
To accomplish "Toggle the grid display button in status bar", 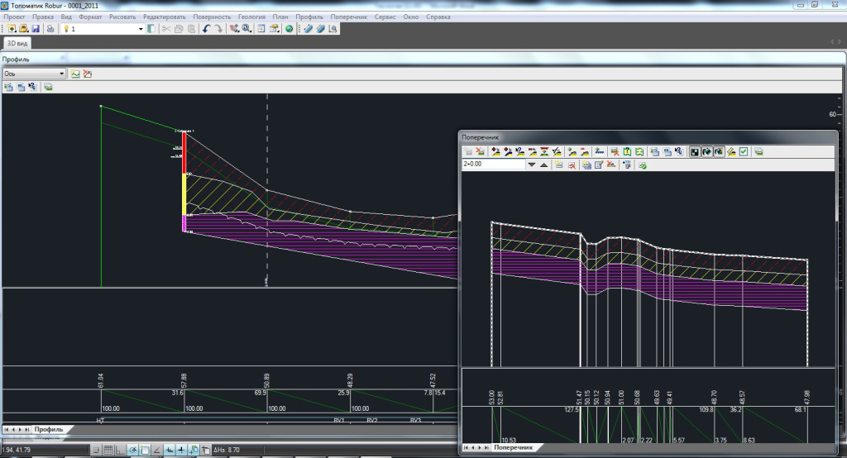I will coord(108,449).
